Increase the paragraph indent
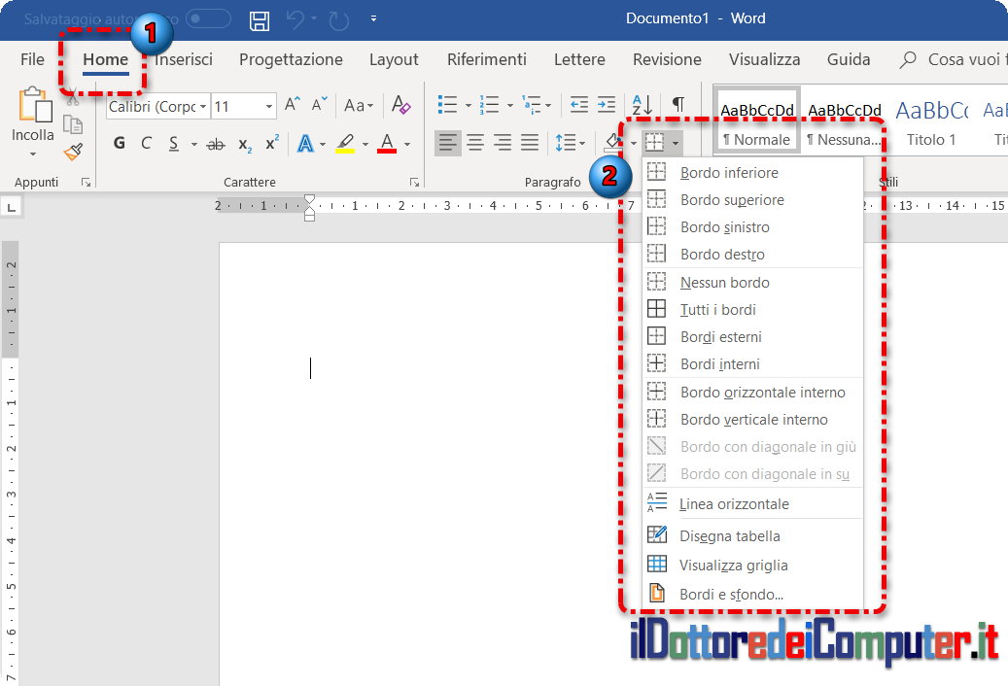The image size is (1008, 686). tap(607, 104)
